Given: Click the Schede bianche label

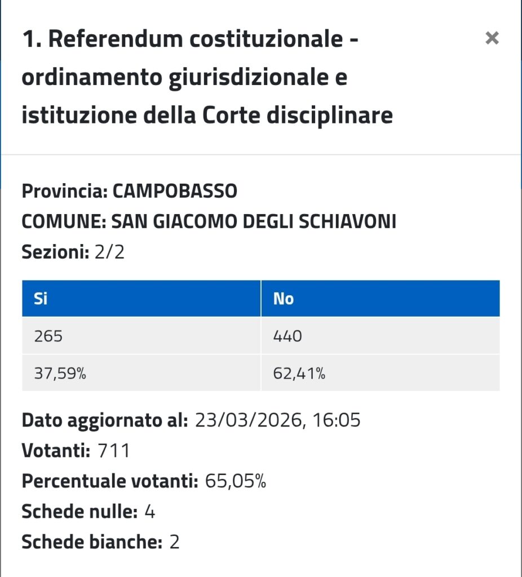Looking at the screenshot, I should 92,543.
